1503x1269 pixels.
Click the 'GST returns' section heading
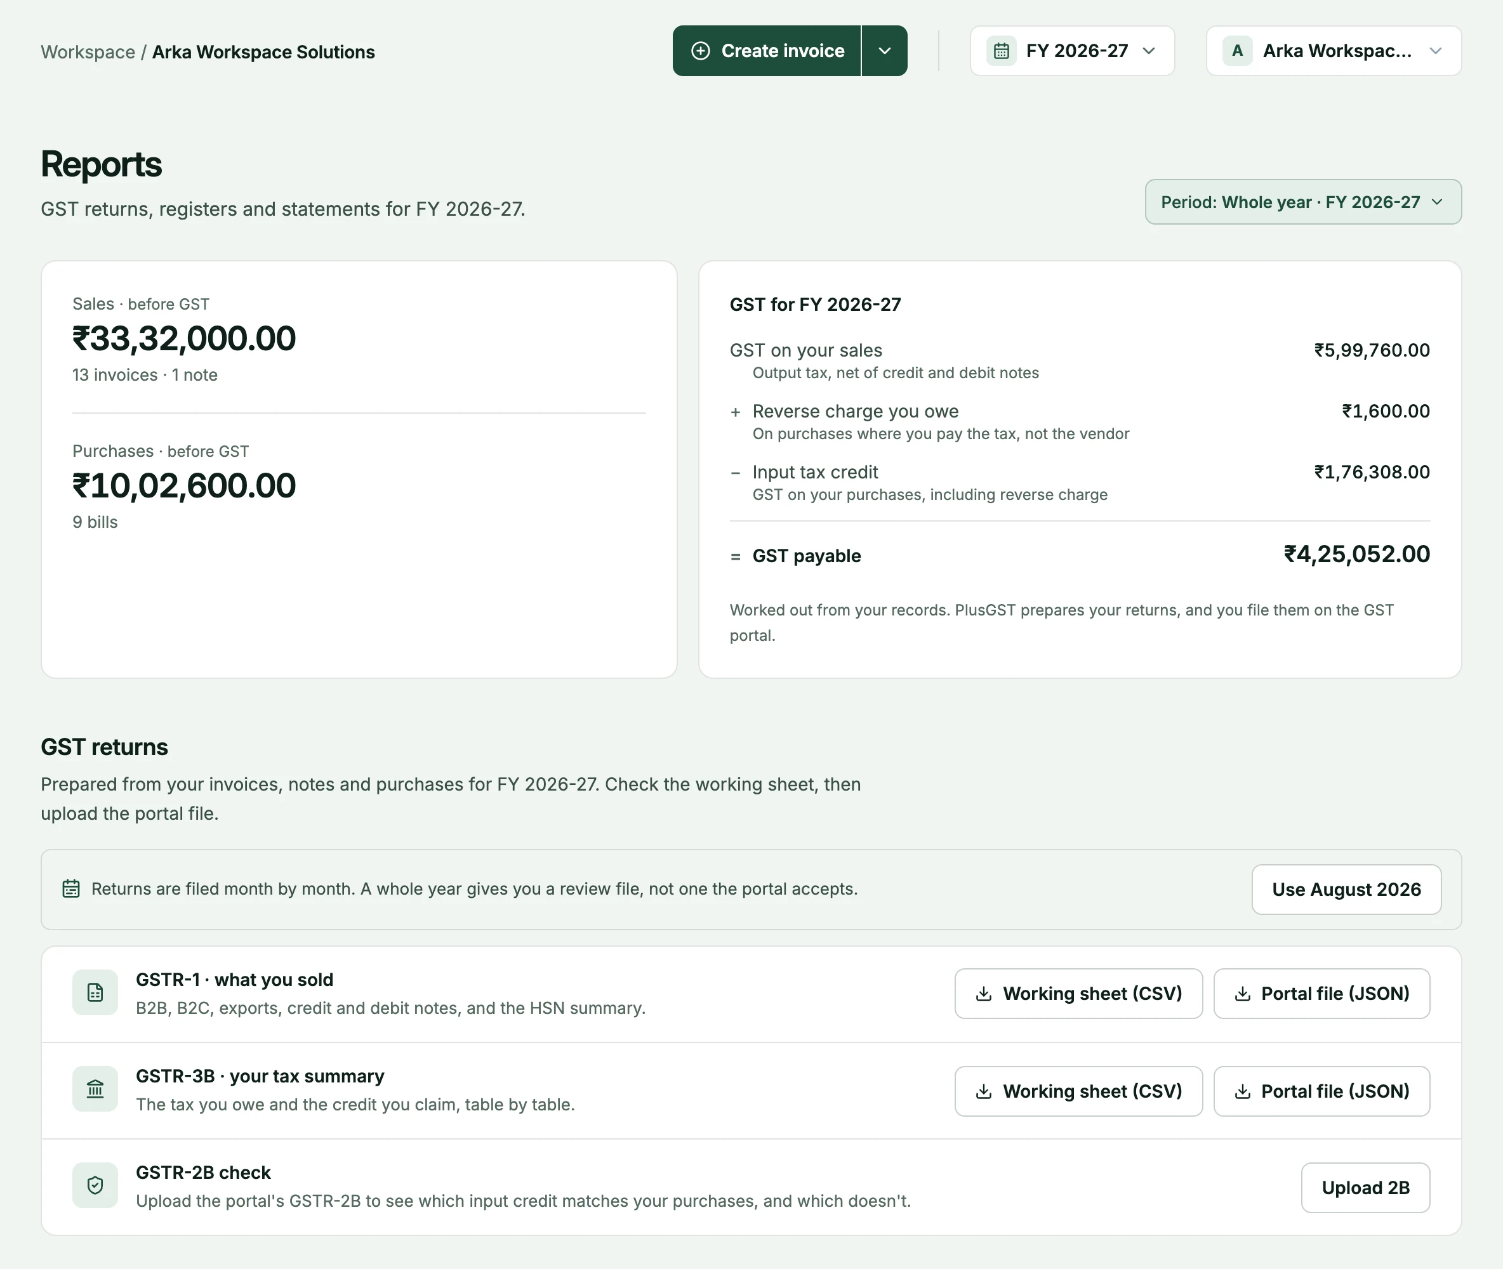point(104,747)
